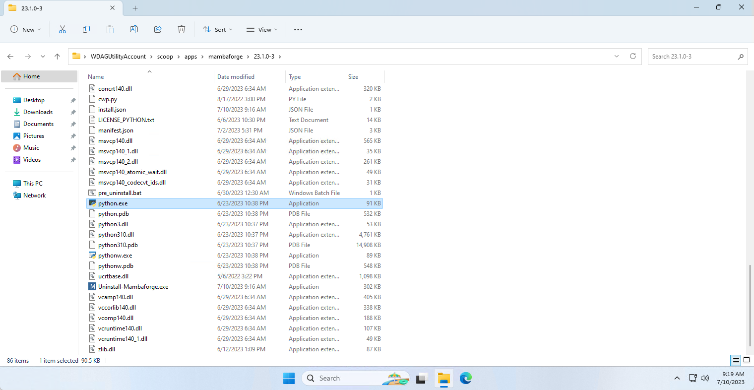
Task: Refresh the folder with the refresh icon
Action: pyautogui.click(x=633, y=56)
